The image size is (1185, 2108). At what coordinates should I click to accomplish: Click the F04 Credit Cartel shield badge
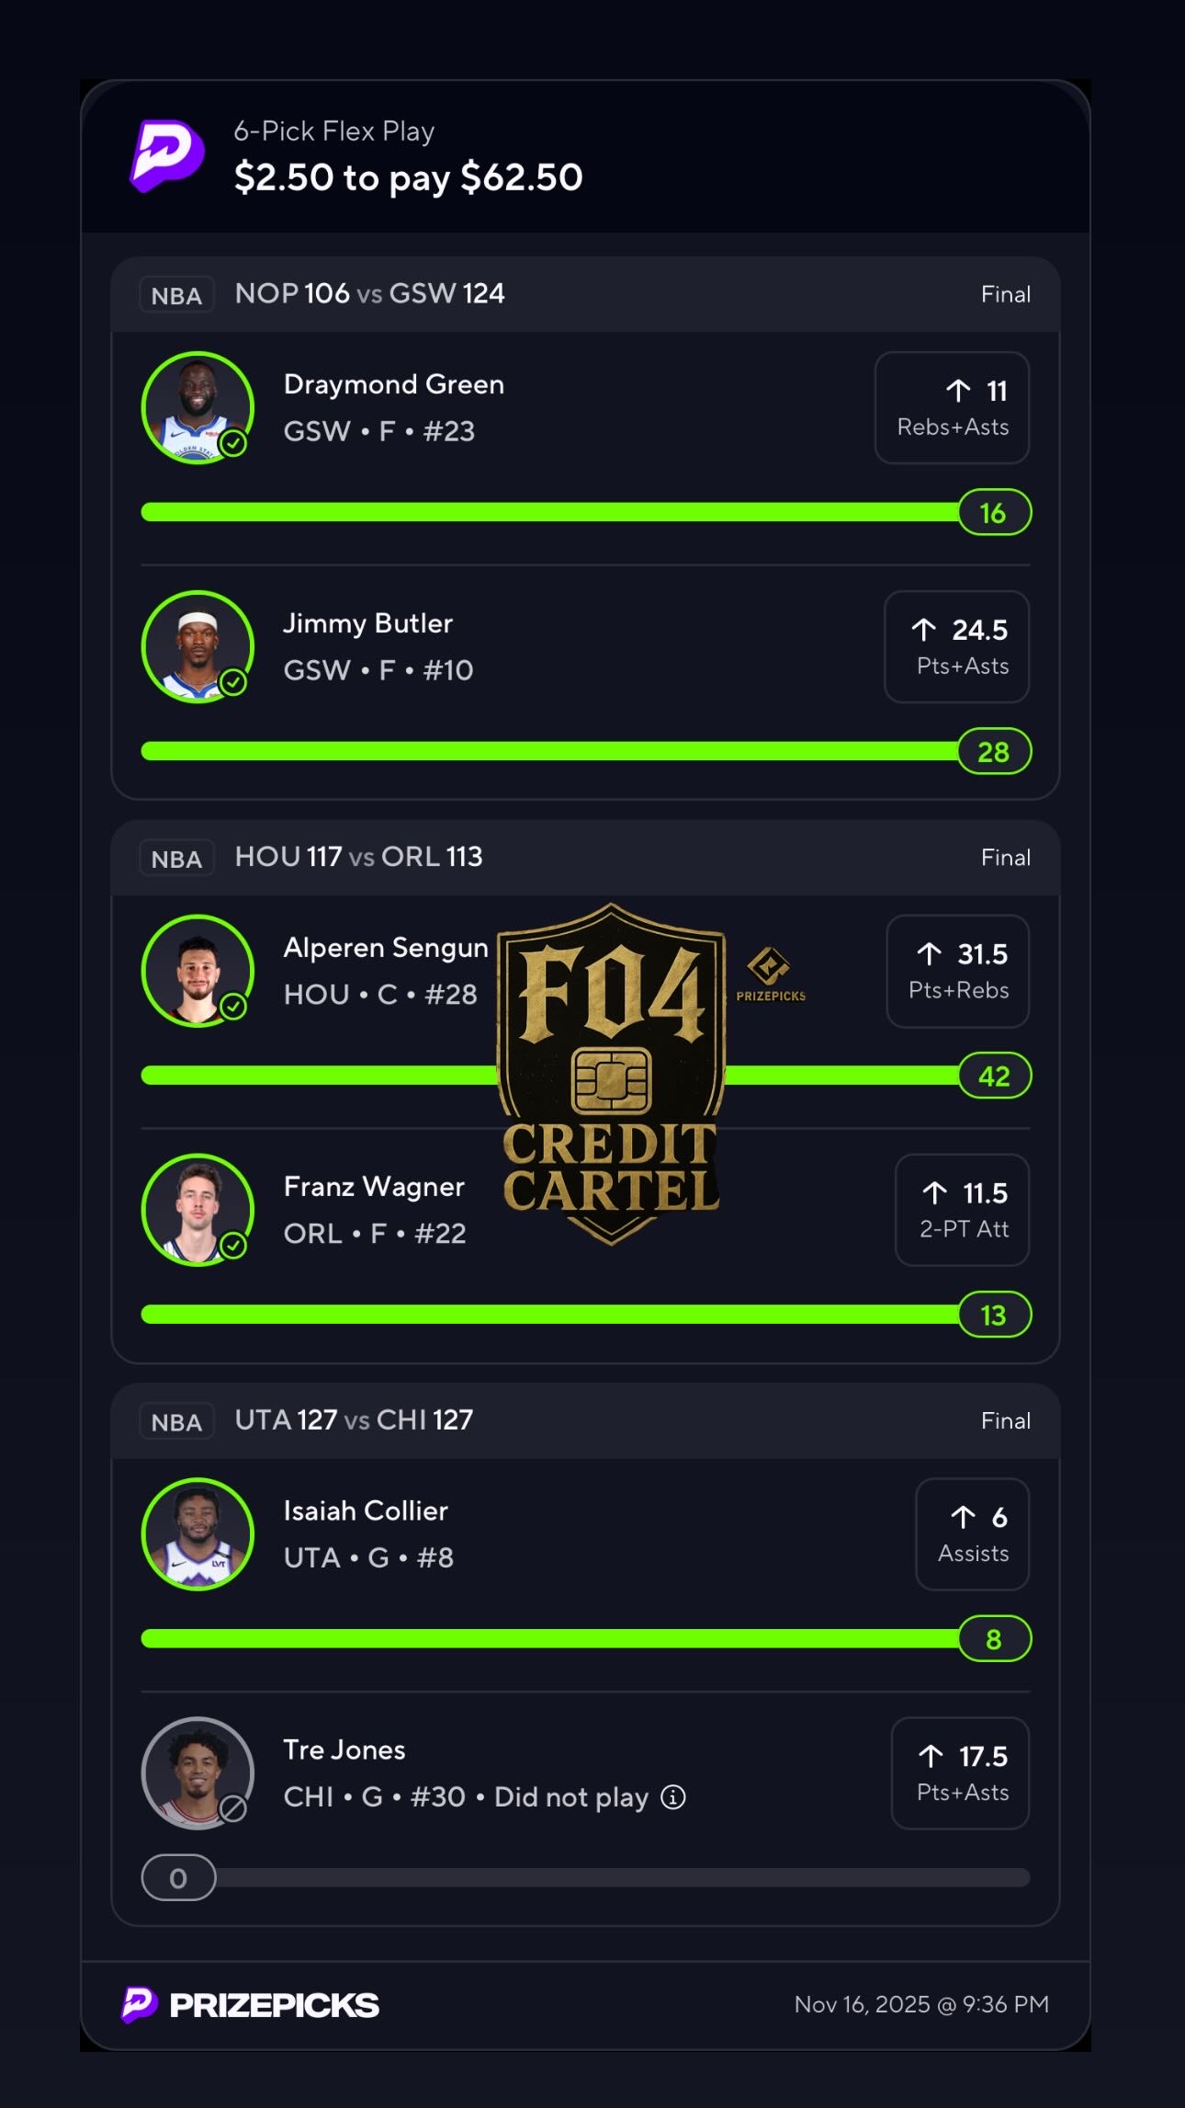pyautogui.click(x=611, y=1073)
